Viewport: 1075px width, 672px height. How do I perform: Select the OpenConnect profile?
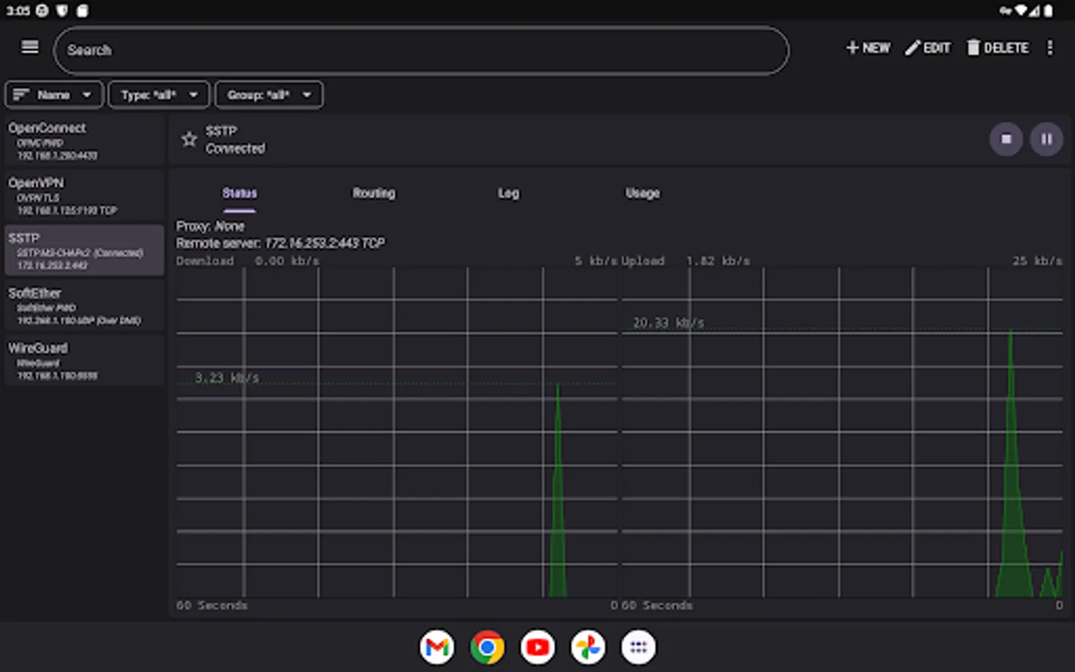point(84,141)
